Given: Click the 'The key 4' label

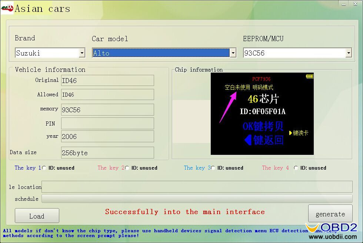Looking at the screenshot, I should coord(275,168).
